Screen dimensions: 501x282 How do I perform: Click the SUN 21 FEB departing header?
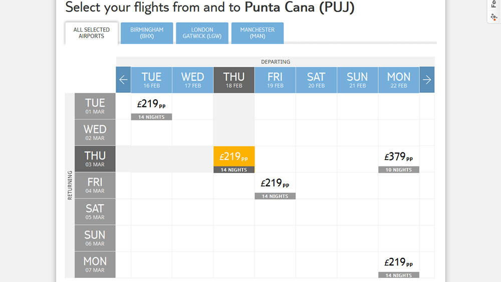(x=358, y=80)
